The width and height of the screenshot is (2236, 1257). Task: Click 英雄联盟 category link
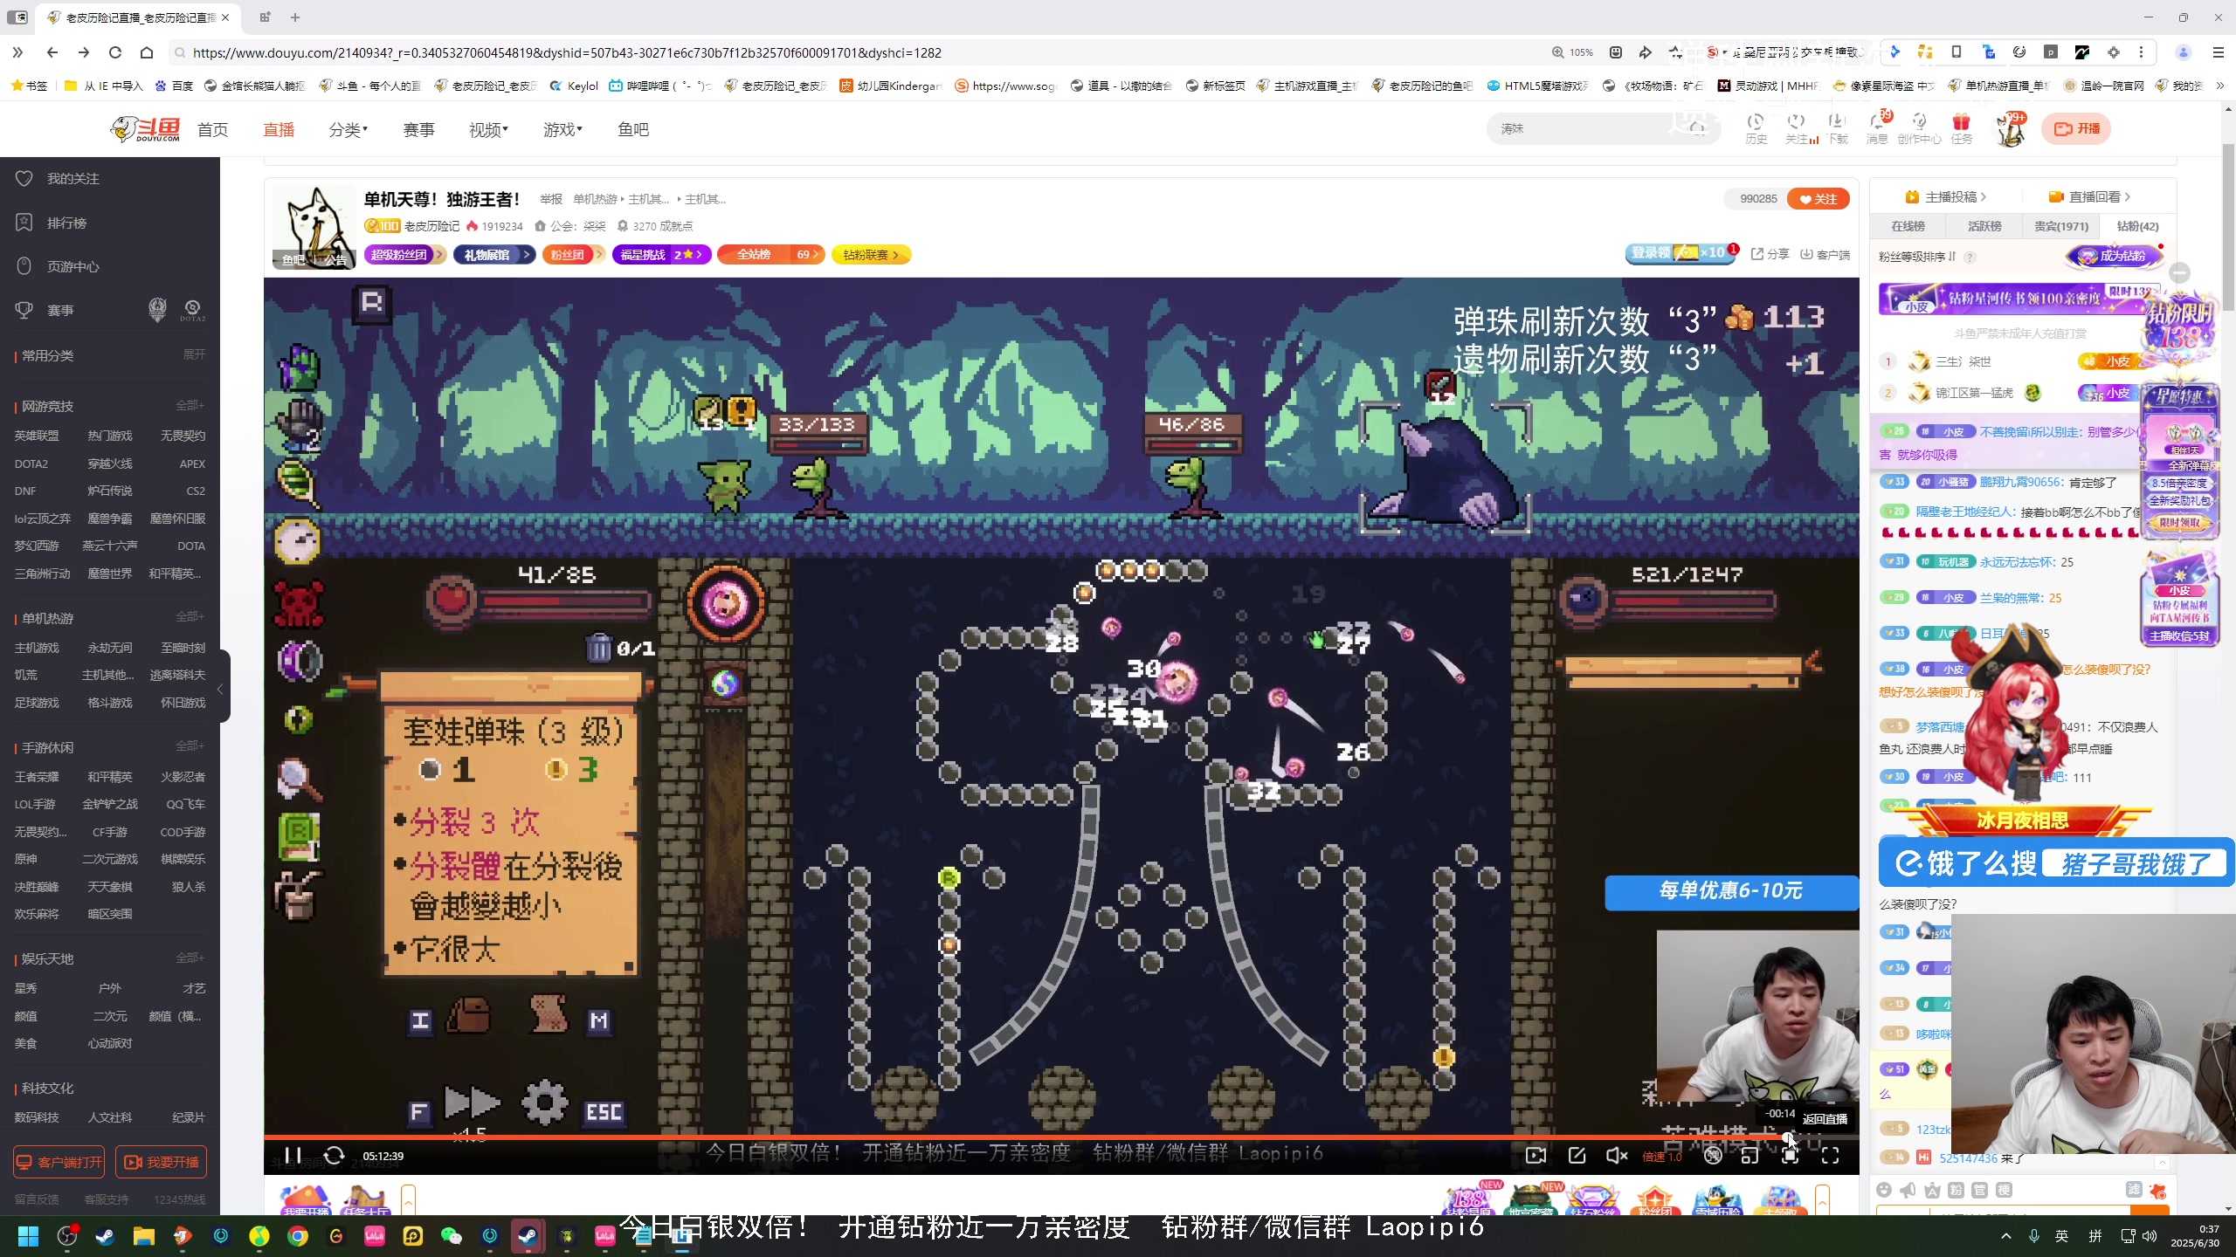(x=37, y=436)
